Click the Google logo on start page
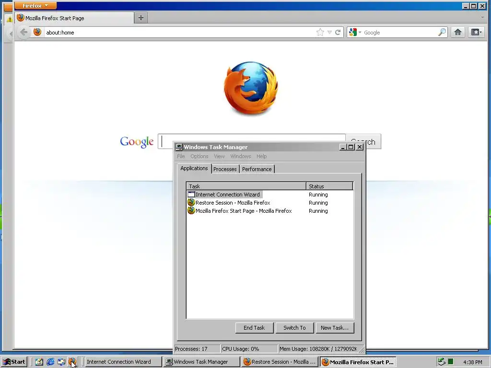Image resolution: width=491 pixels, height=368 pixels. point(137,142)
